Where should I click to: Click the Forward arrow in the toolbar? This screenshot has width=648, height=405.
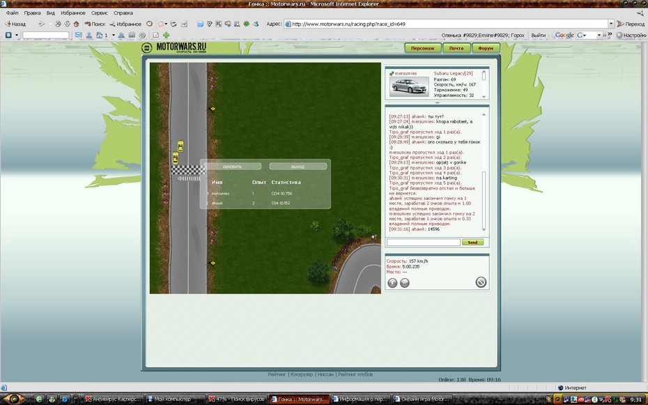click(x=41, y=24)
